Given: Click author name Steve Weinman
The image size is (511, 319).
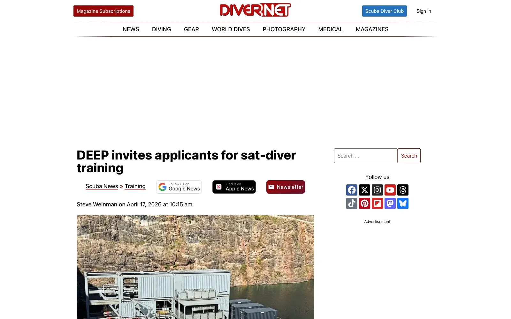Looking at the screenshot, I should point(97,204).
